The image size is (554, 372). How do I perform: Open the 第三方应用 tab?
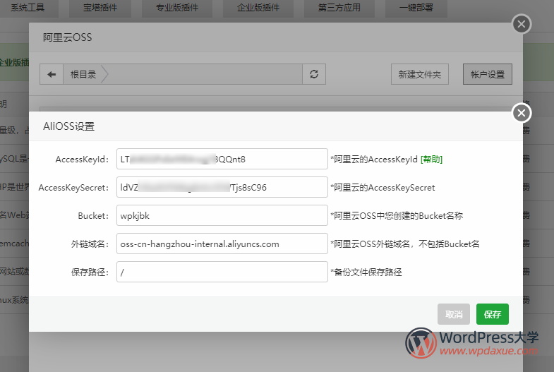point(339,8)
